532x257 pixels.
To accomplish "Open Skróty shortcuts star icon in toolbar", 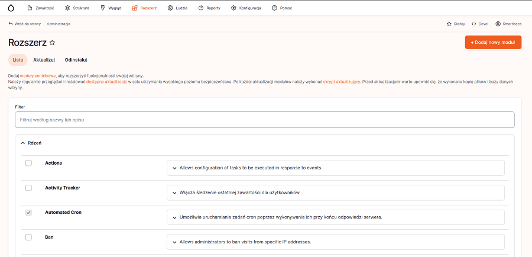I will 449,24.
